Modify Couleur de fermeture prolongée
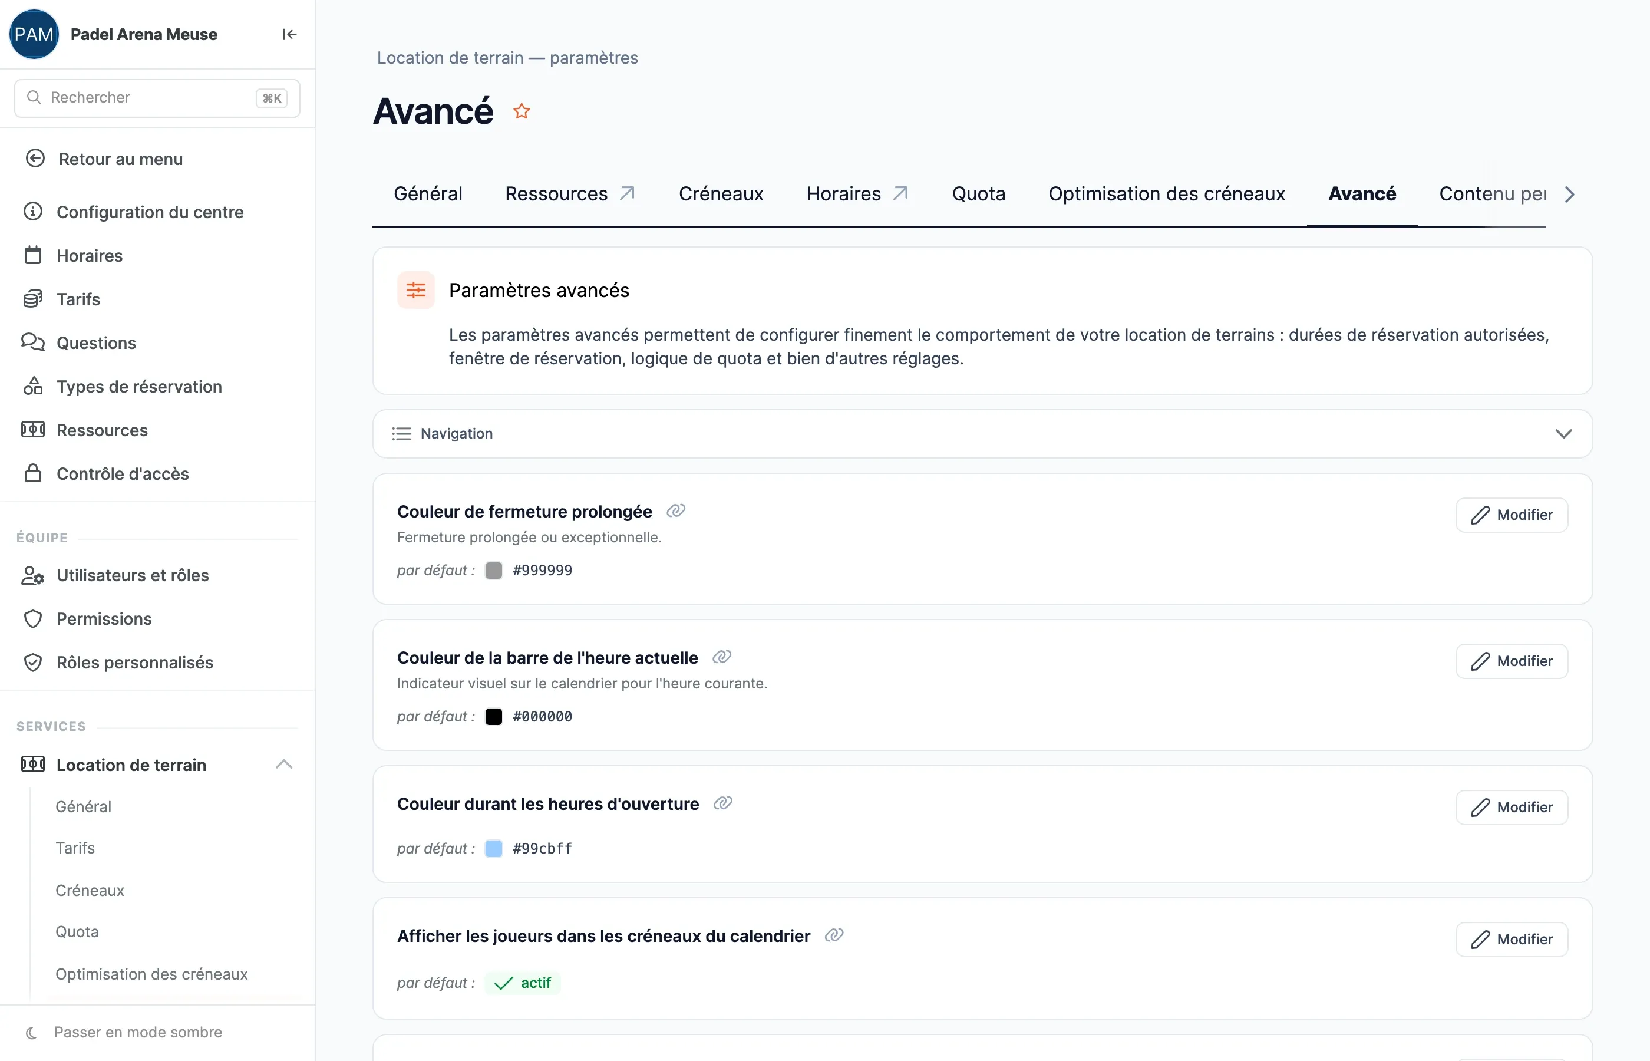The height and width of the screenshot is (1061, 1650). point(1512,515)
